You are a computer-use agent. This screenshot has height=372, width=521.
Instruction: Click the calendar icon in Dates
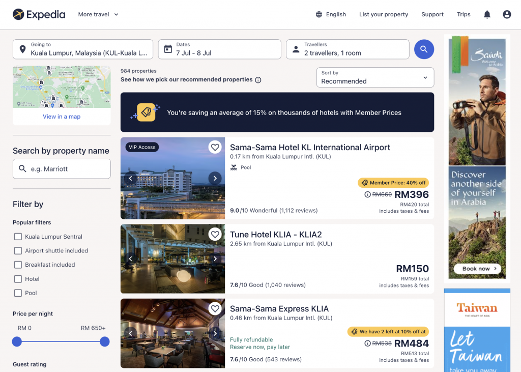pos(168,49)
